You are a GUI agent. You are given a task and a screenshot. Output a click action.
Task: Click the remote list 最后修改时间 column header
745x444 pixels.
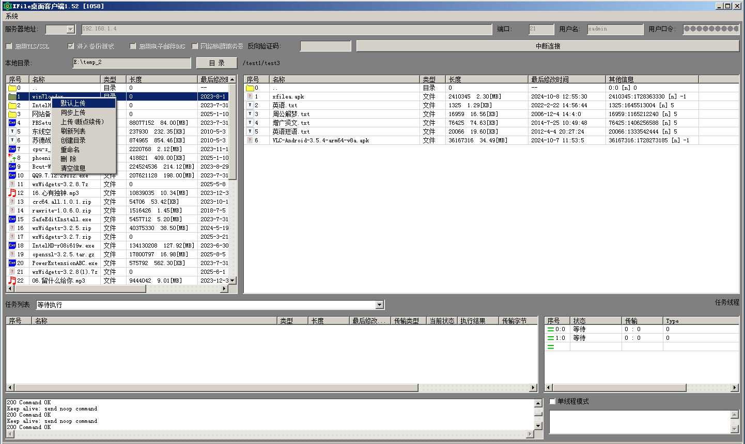click(x=567, y=79)
